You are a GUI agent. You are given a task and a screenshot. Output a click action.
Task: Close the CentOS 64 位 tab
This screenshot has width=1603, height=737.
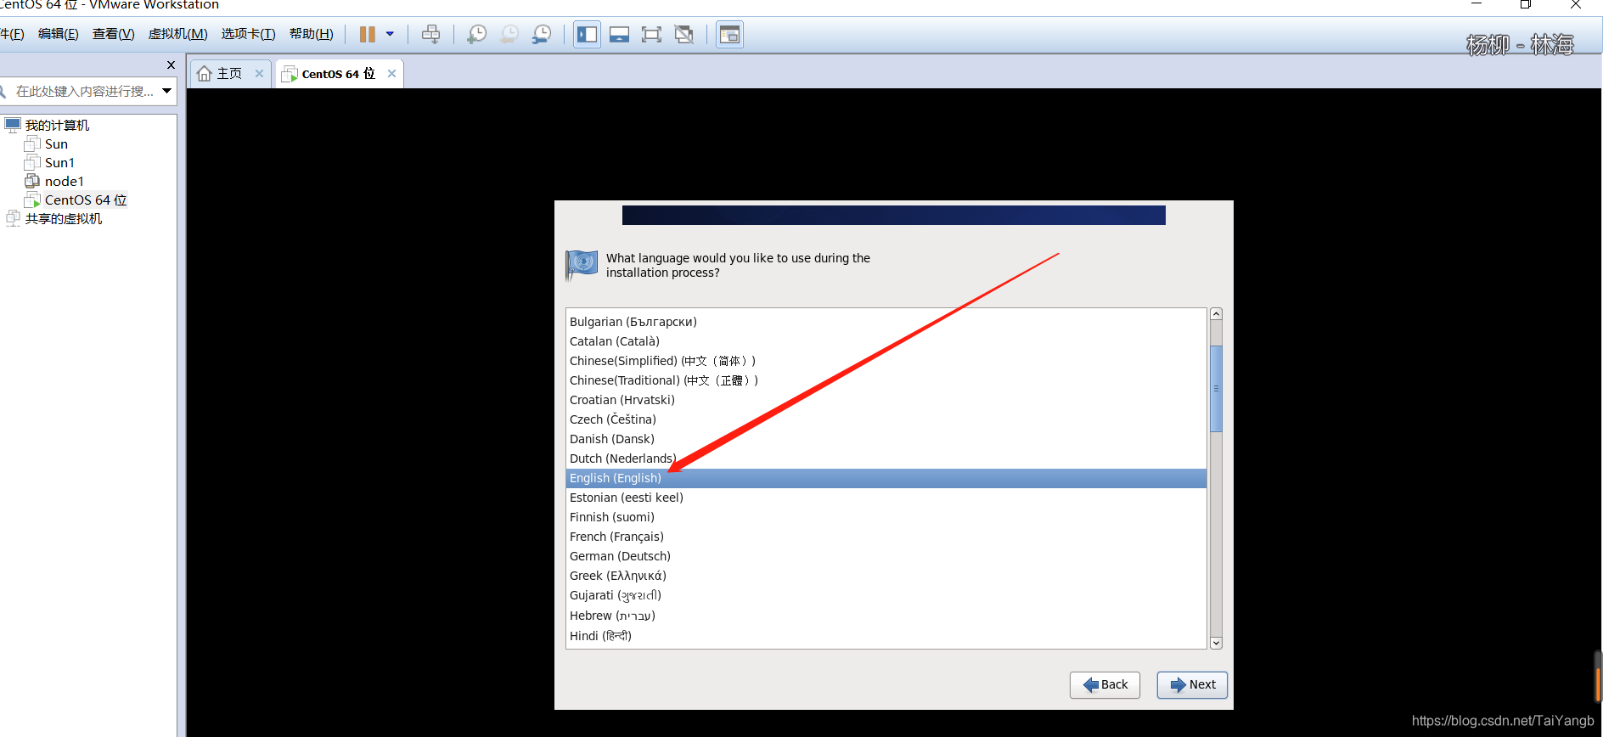point(391,74)
